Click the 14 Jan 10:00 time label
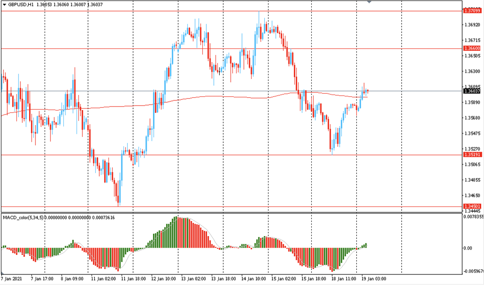484x285 pixels. point(254,279)
